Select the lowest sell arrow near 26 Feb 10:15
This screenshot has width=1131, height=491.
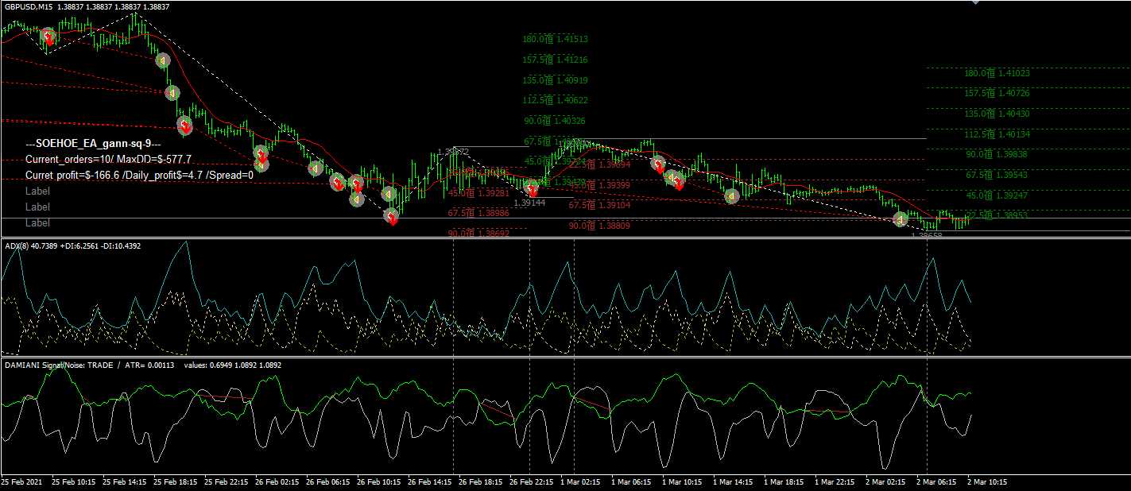click(391, 216)
